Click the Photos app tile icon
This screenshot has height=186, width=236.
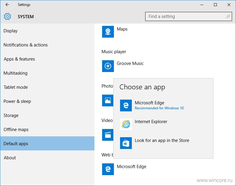point(108,100)
